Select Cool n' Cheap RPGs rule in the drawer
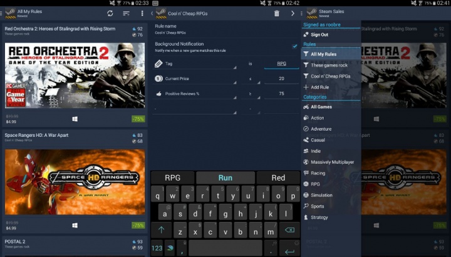 [331, 76]
